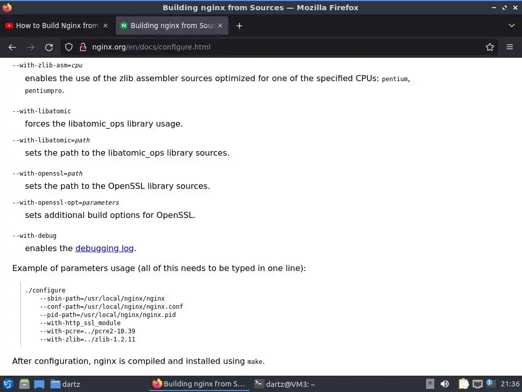Open the file manager taskbar launcher
Image resolution: width=522 pixels, height=392 pixels.
pos(24,384)
